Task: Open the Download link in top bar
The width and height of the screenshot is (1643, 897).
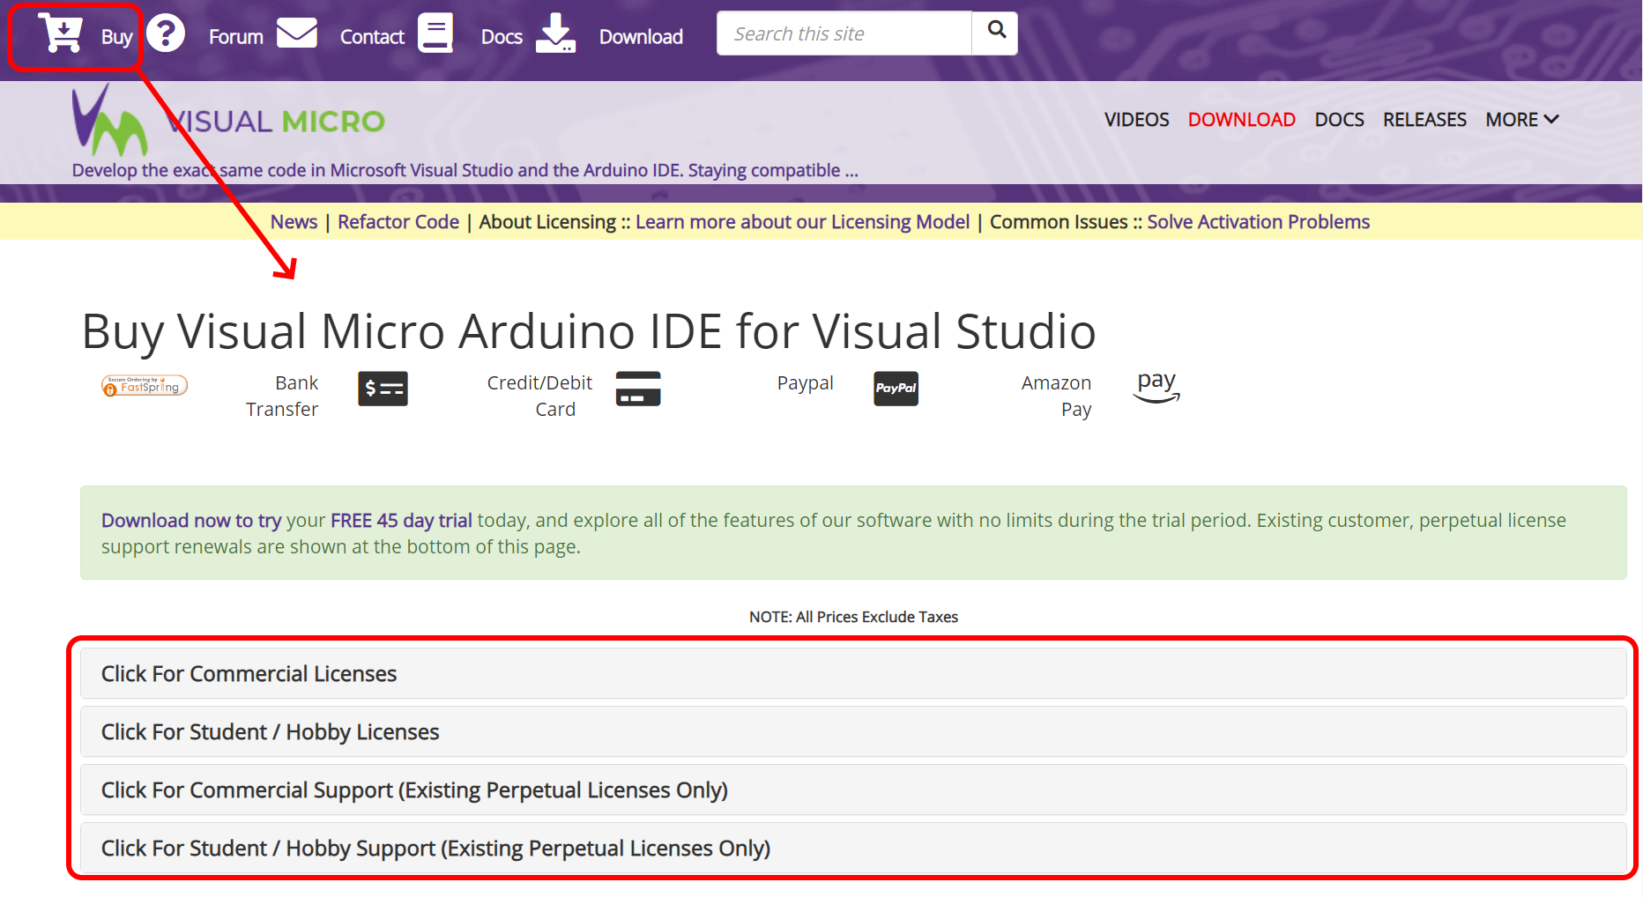Action: click(641, 37)
